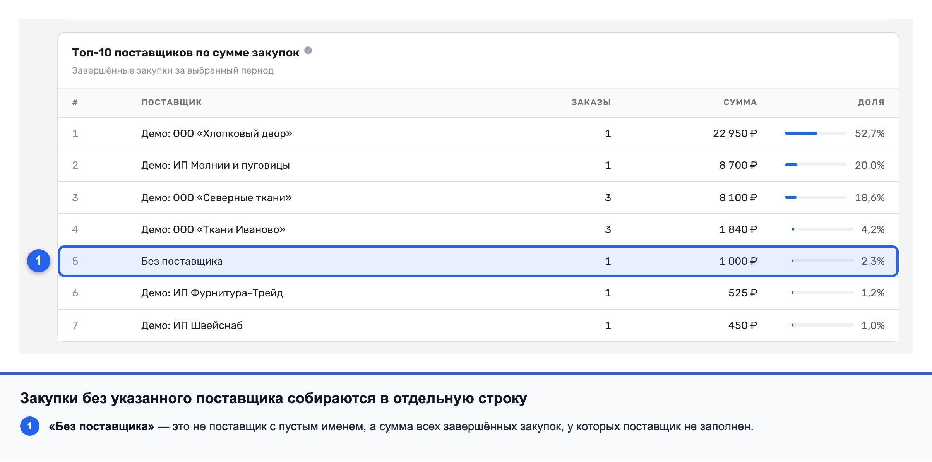Click the # column header
The image size is (932, 462).
click(75, 103)
